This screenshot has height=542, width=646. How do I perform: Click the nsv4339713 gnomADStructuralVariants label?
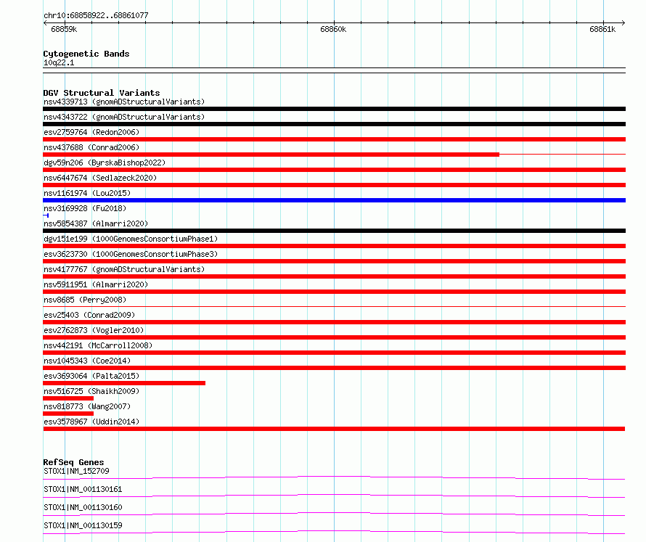point(124,102)
